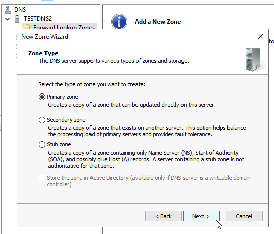Click the Zone Type header title

coord(43,53)
